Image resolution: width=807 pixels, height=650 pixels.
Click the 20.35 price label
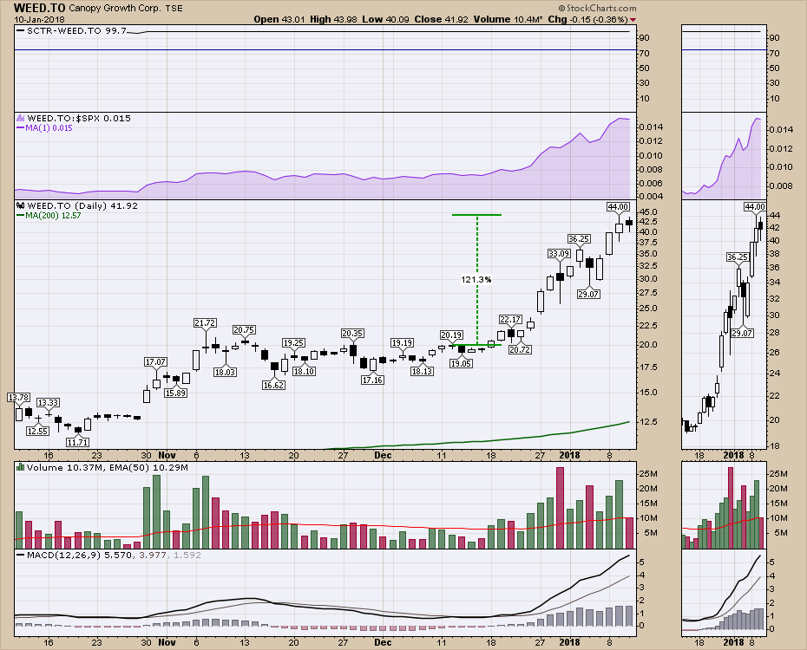(x=352, y=334)
